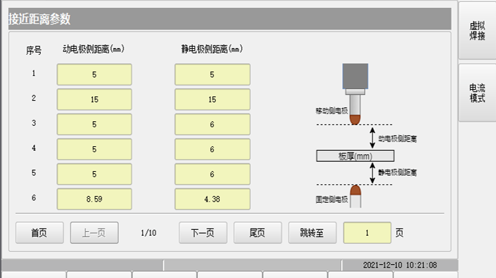Open the 电流模式 side button
This screenshot has width=496, height=278.
tap(477, 93)
